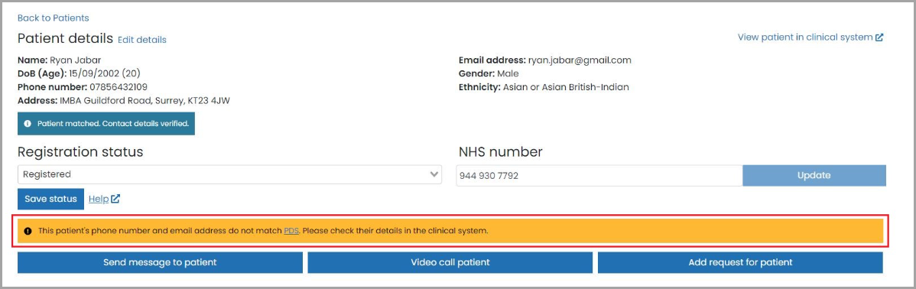Click the external link icon beside Help
Viewport: 916px width, 289px height.
coord(115,199)
